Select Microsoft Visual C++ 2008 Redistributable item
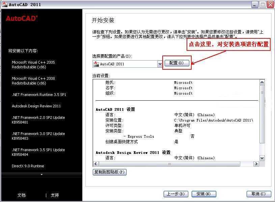This screenshot has height=202, width=275. [33, 81]
